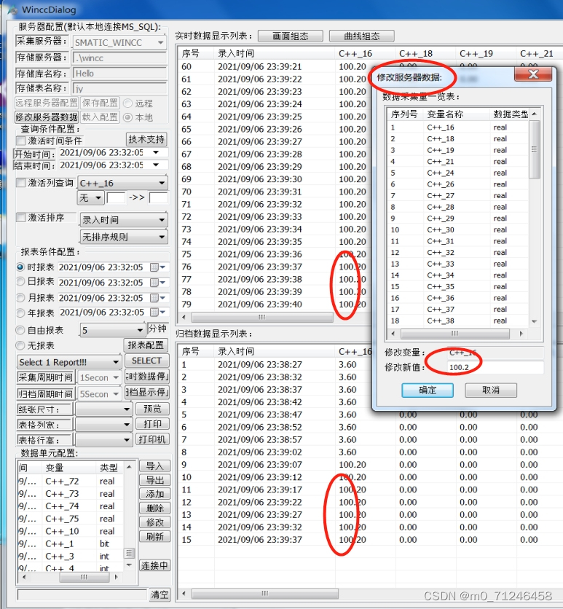Open the 录入时间 sort column dropdown
The width and height of the screenshot is (563, 609).
(x=162, y=220)
